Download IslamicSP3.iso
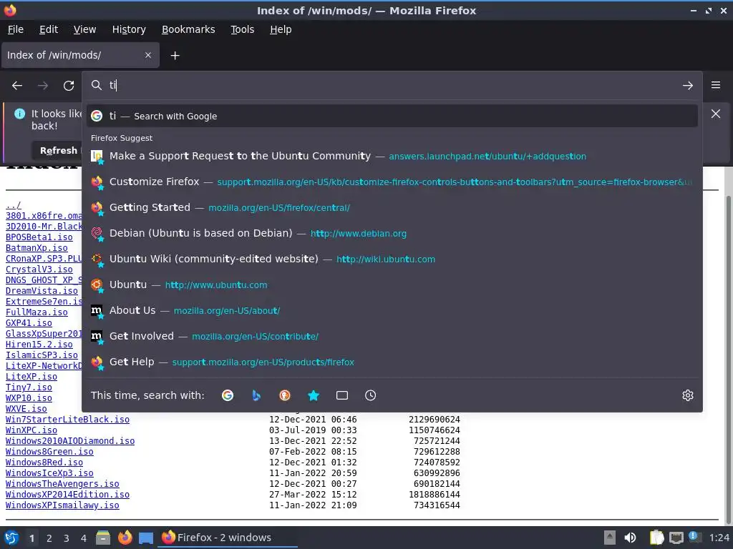 coord(42,355)
